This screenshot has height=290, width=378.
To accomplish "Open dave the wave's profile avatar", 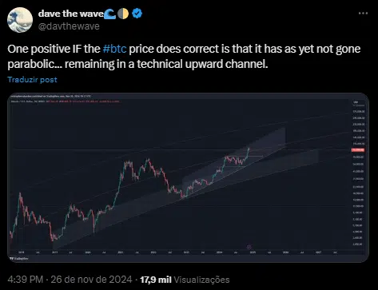I will click(x=20, y=20).
